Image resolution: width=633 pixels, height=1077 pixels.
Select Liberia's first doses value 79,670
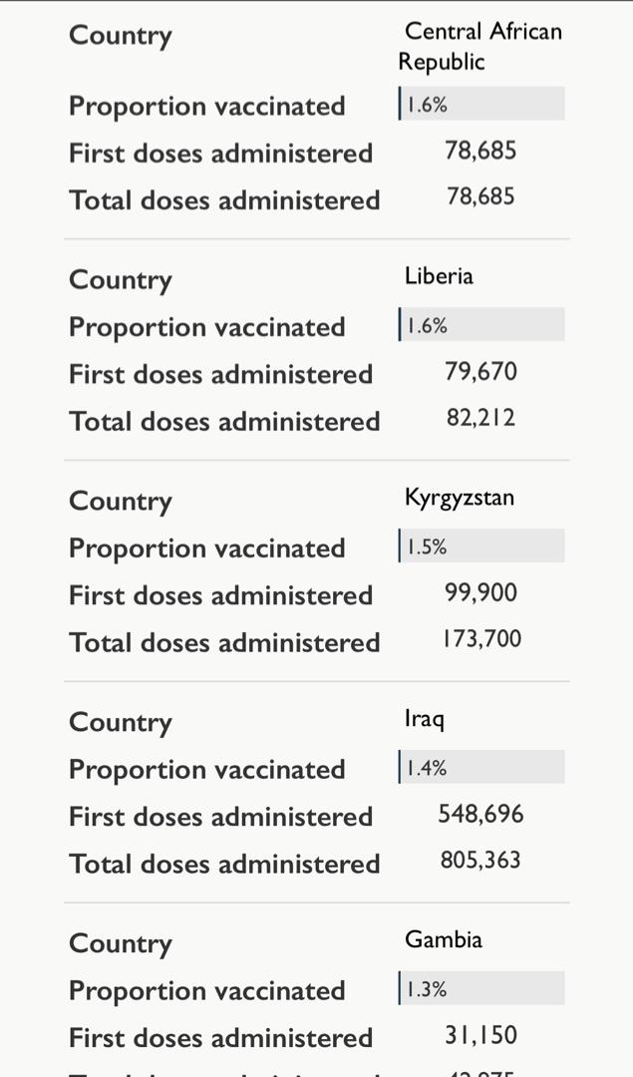(480, 373)
